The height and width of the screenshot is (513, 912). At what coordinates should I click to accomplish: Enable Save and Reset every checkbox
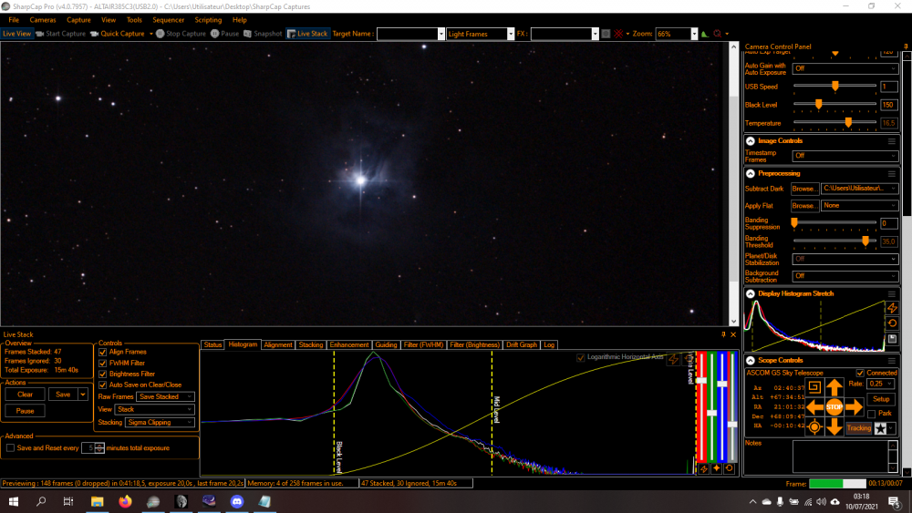[10, 448]
